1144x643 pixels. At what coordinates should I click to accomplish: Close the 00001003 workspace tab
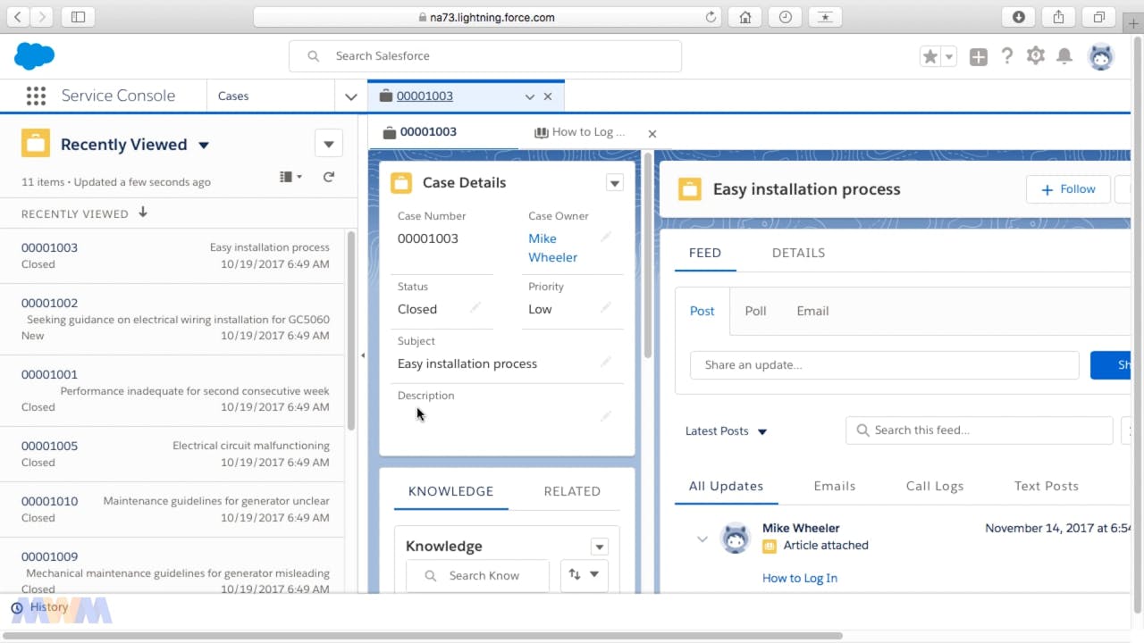pyautogui.click(x=548, y=96)
